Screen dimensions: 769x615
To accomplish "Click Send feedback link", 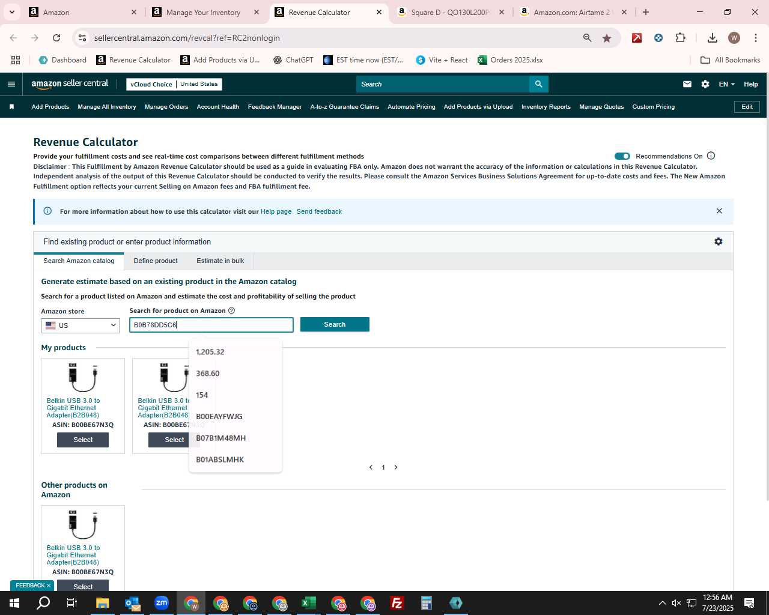I will [319, 211].
